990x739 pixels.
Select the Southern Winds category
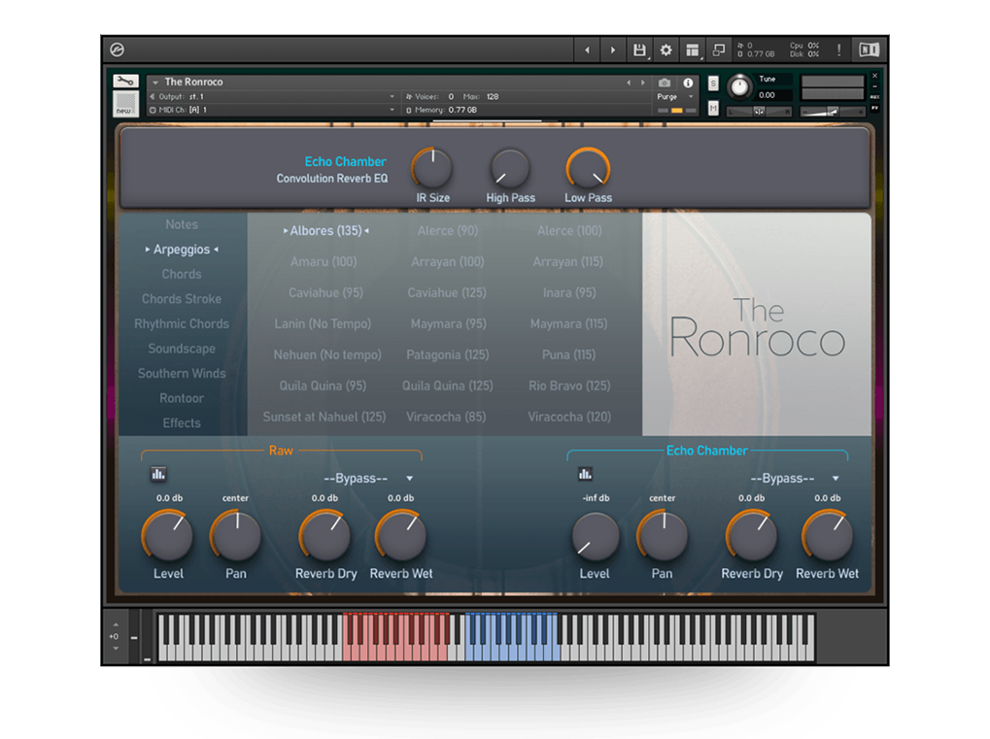(182, 373)
